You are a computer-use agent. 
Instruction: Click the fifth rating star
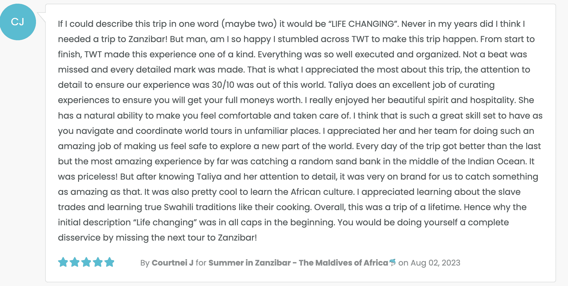(x=109, y=262)
